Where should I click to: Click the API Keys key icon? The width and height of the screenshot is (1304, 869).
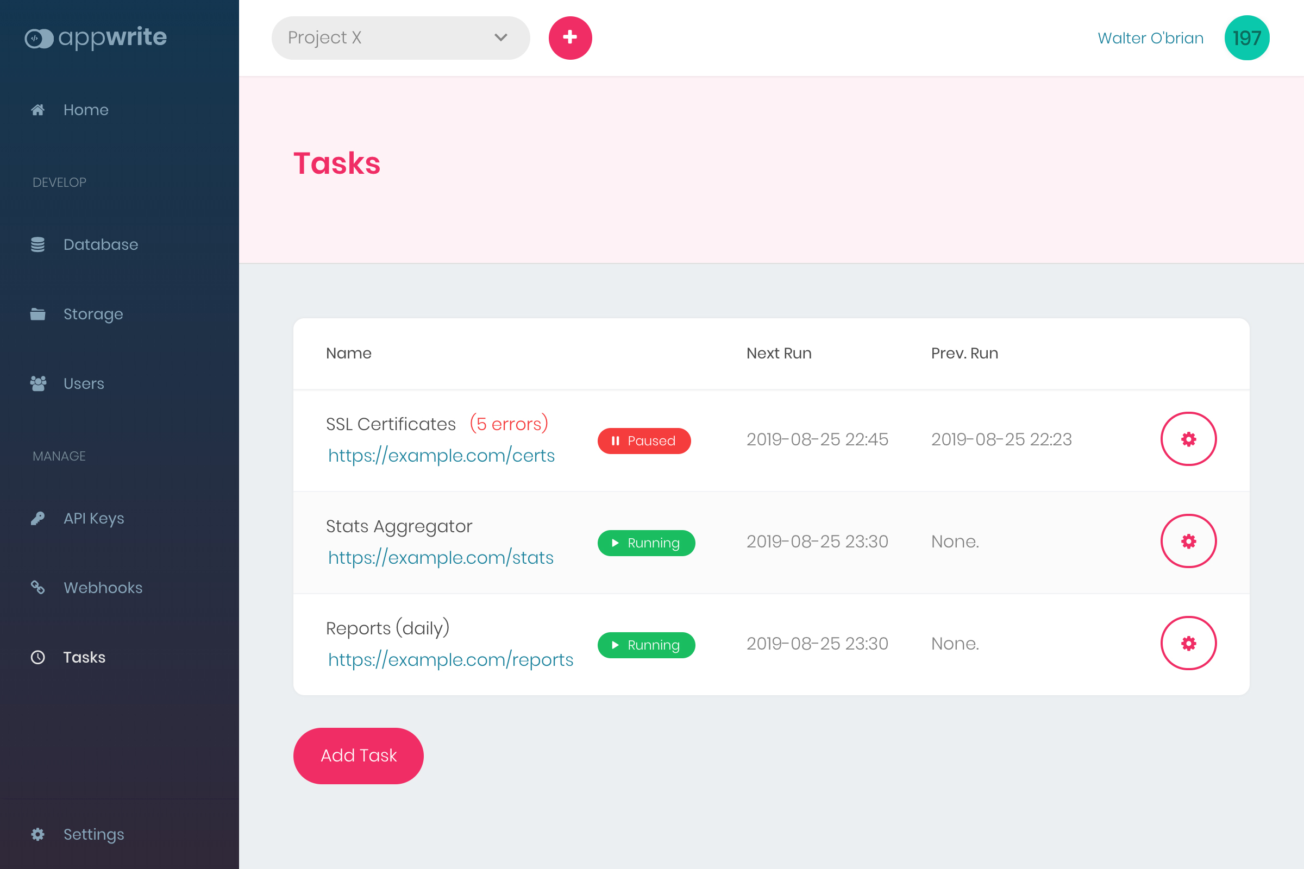[x=37, y=518]
